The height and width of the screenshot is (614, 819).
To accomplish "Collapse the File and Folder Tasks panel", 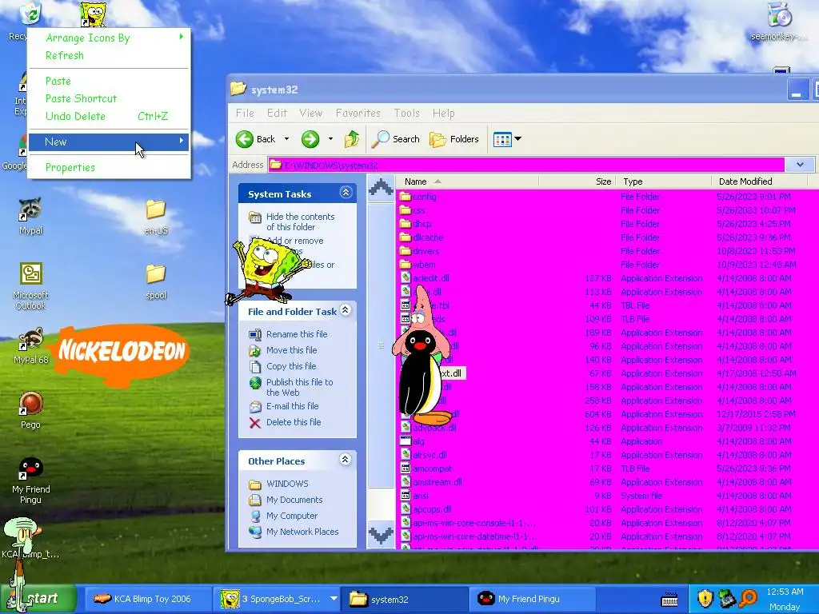I will (346, 310).
